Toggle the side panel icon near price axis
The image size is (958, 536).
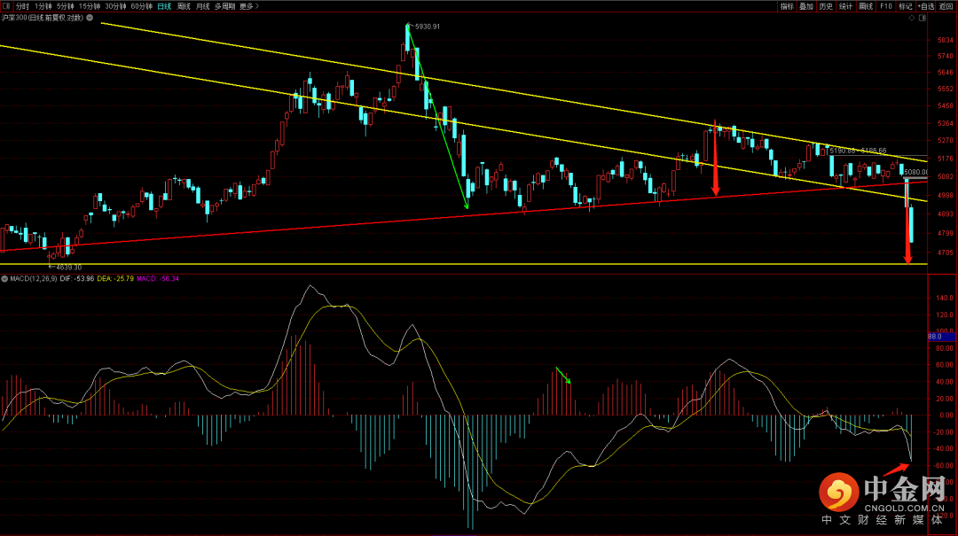(923, 19)
